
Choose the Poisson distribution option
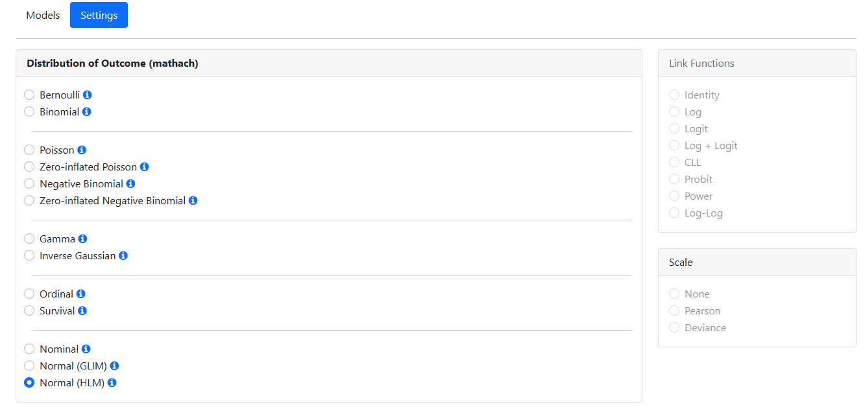(x=29, y=150)
